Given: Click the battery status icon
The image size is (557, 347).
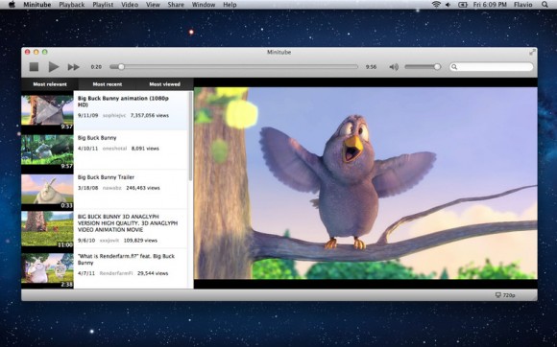Looking at the screenshot, I should (463, 4).
